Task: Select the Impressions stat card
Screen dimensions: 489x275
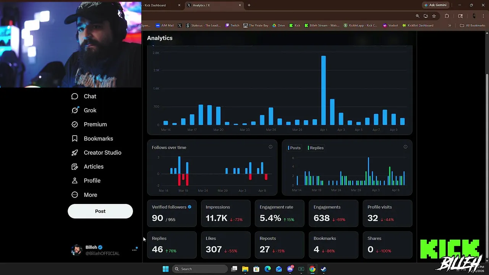Action: click(226, 214)
